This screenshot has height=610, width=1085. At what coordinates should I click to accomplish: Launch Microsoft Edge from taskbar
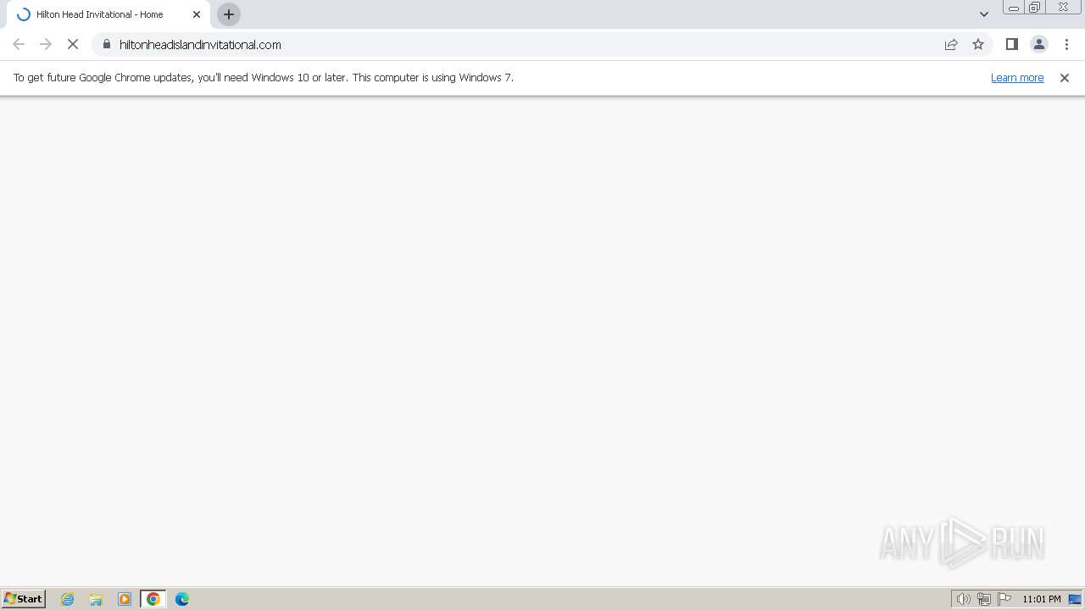(x=182, y=599)
